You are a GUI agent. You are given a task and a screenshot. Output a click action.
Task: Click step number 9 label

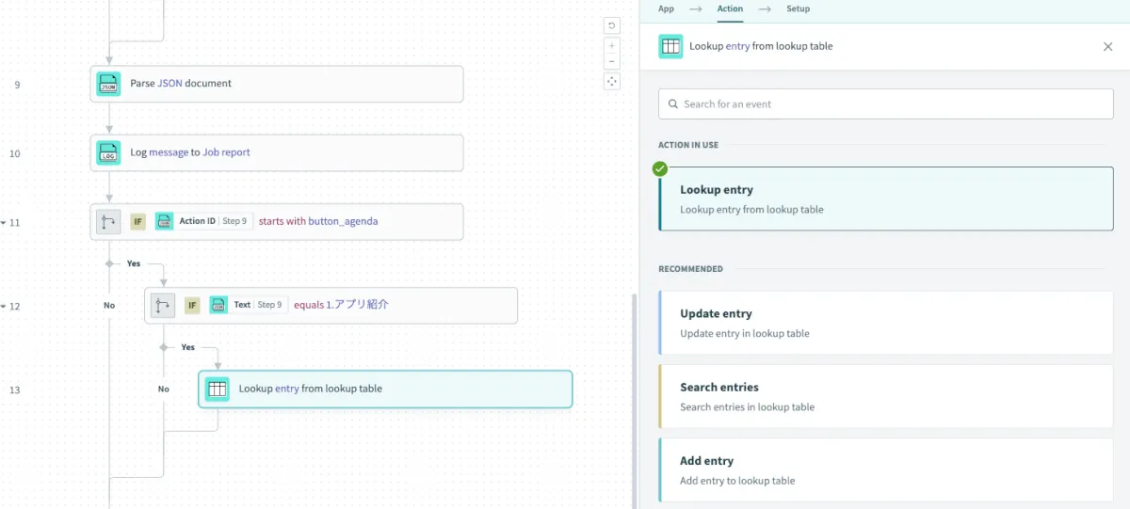click(x=17, y=85)
